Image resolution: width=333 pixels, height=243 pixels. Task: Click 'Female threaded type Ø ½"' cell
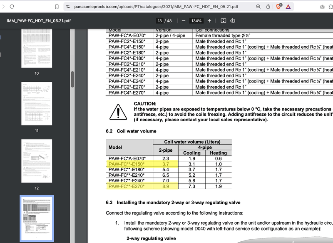coord(223,35)
